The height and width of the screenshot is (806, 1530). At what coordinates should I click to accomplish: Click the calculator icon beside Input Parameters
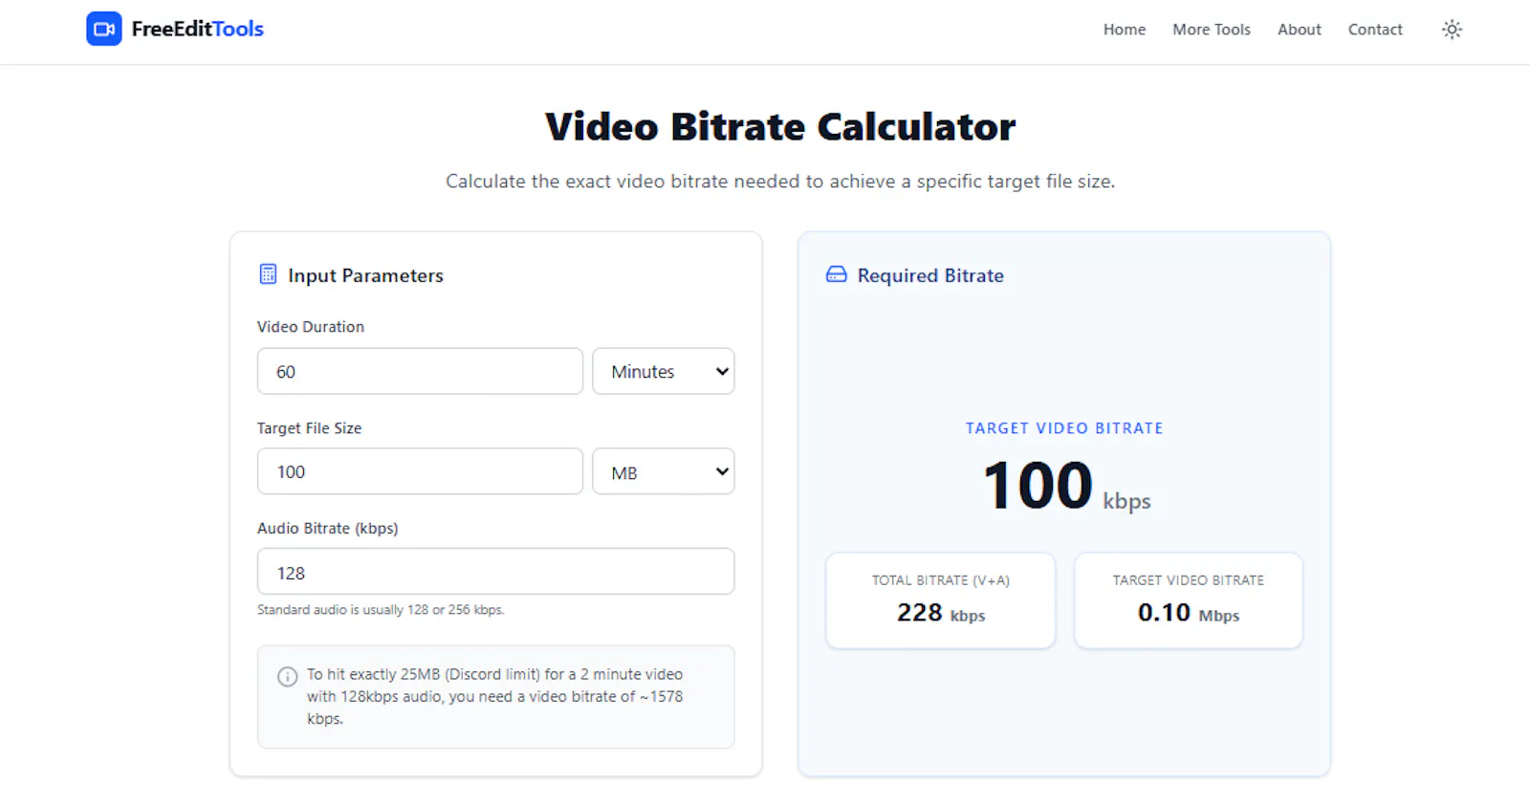pos(268,274)
